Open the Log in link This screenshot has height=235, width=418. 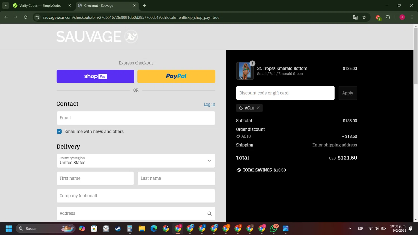pyautogui.click(x=209, y=104)
